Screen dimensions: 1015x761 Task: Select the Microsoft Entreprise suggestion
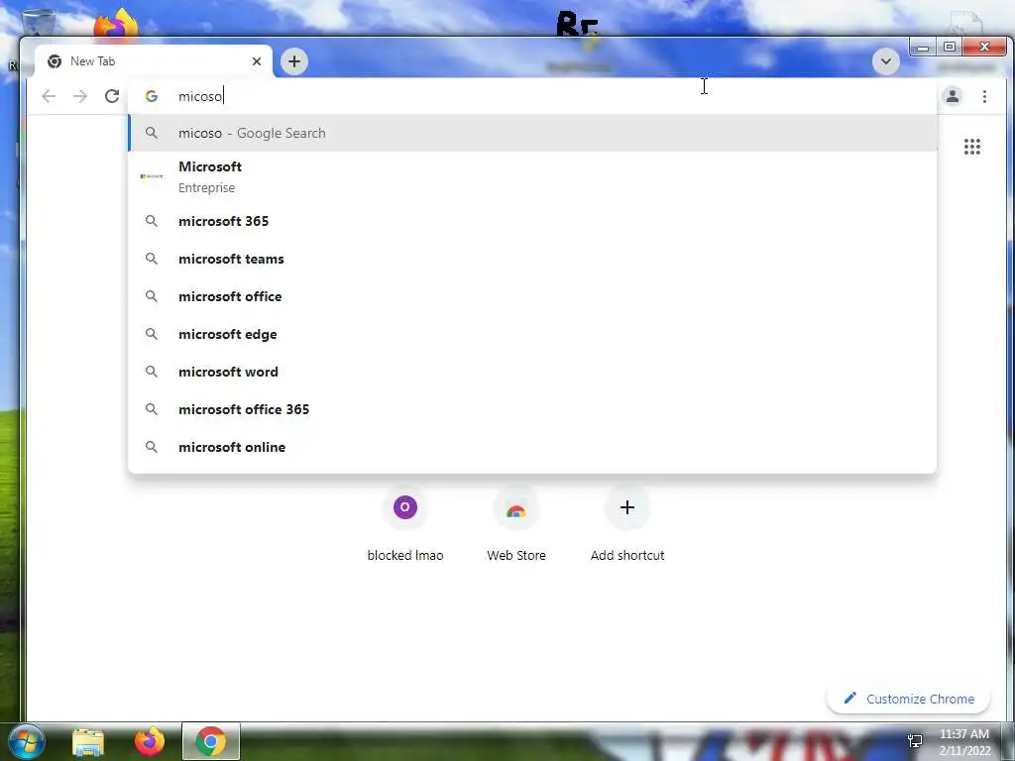point(532,176)
